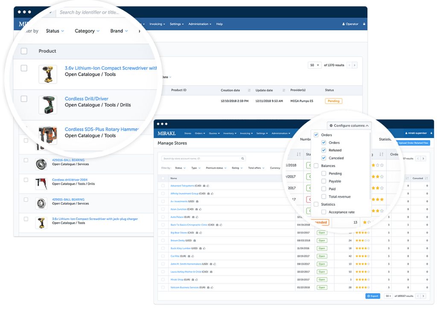This screenshot has width=437, height=311.
Task: Enable the Total revenue column checkbox
Action: pyautogui.click(x=323, y=197)
